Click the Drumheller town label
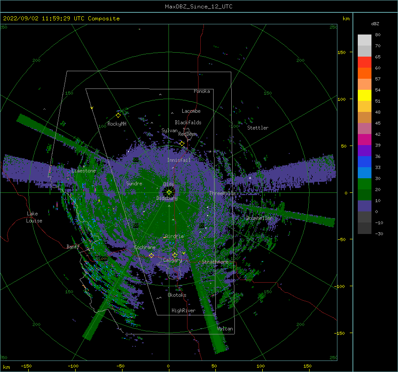Viewport: 398px width, 372px height. (x=259, y=218)
